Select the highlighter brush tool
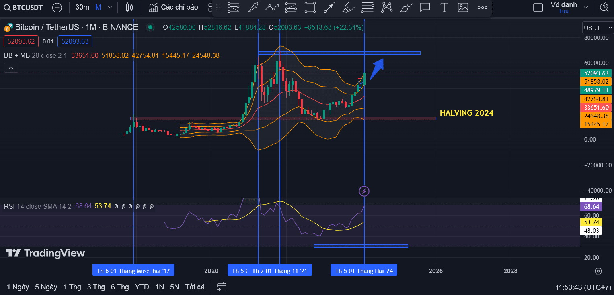 348,7
